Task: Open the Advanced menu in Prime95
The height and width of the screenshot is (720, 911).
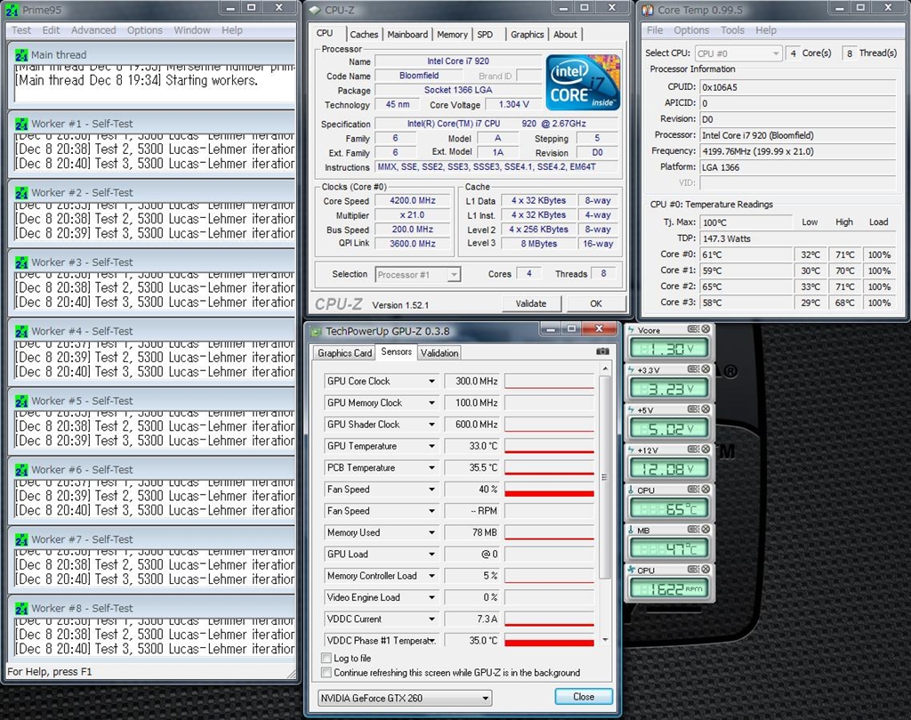Action: [93, 30]
